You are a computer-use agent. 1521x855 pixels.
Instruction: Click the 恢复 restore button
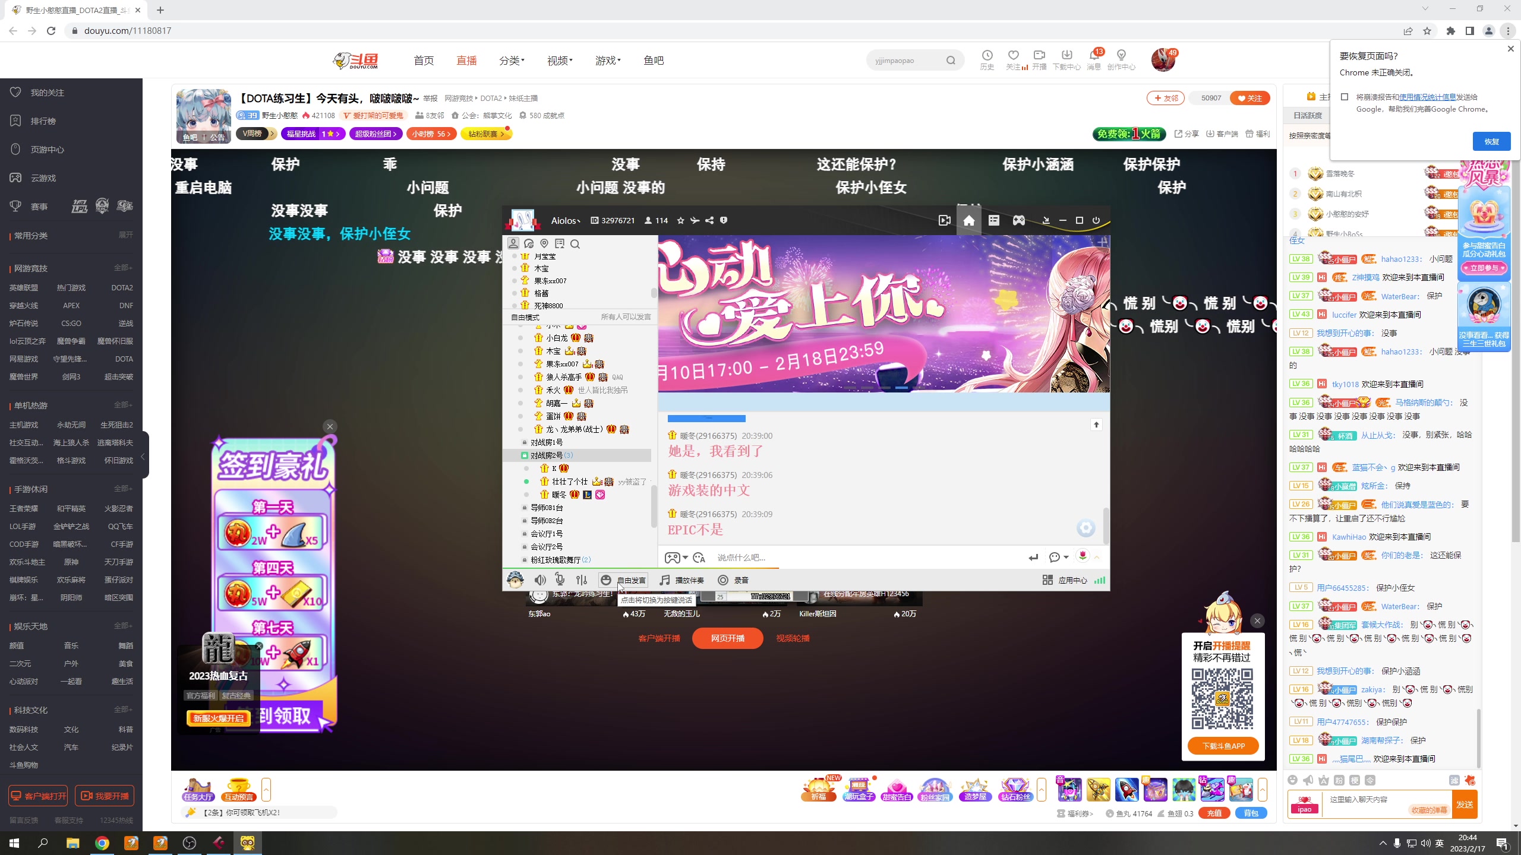1491,141
